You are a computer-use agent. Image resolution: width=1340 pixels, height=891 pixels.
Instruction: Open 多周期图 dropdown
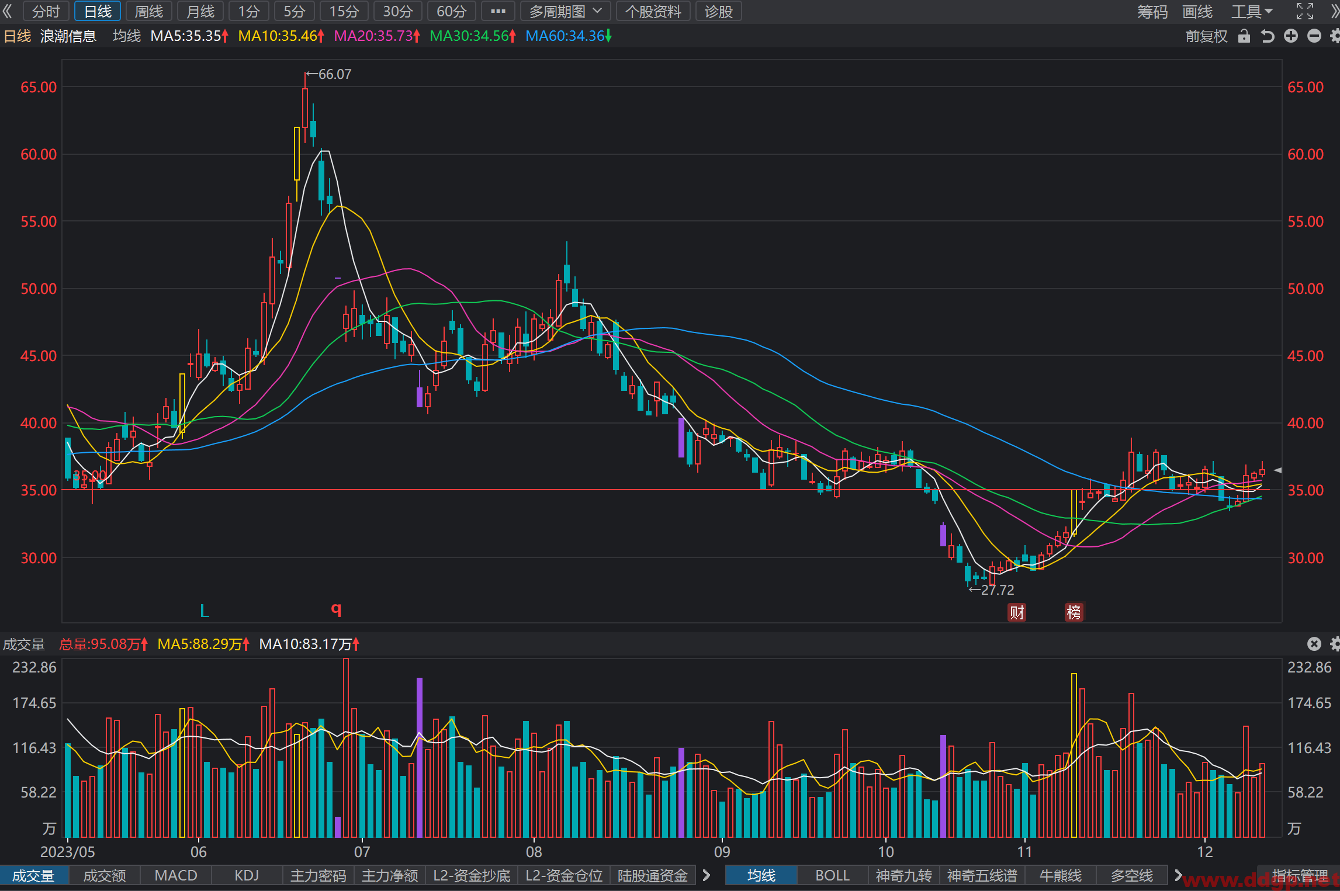tap(565, 11)
